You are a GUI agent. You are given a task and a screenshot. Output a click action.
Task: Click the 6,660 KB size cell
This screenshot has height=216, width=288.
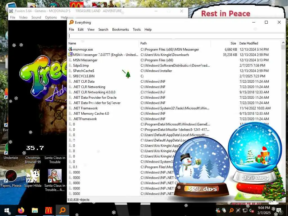231,49
